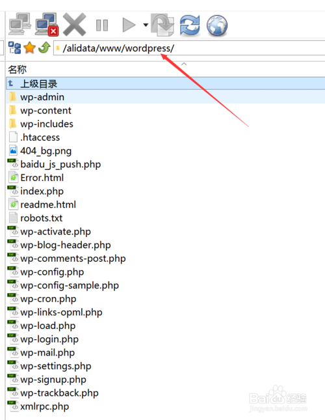Select the wp-login.php file

point(49,339)
